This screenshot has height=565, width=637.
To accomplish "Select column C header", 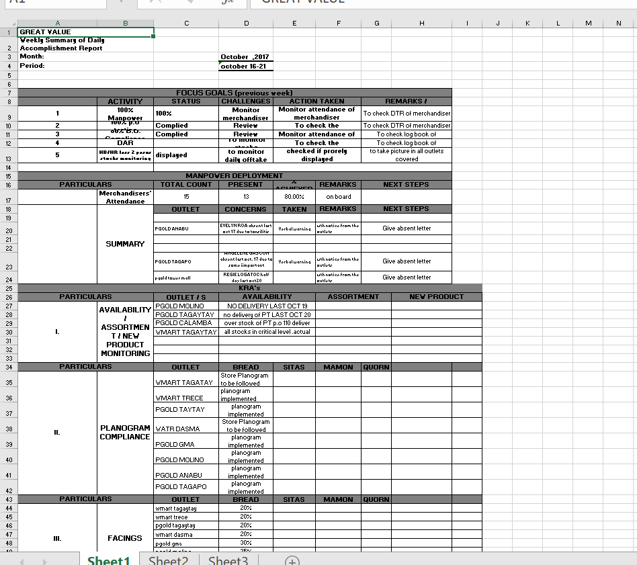I will pos(187,24).
